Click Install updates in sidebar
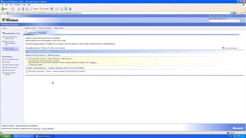Image resolution: width=246 pixels, height=138 pixels. pos(12,33)
